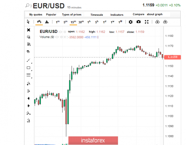
Task: Open the Compare menu
Action: (138, 14)
